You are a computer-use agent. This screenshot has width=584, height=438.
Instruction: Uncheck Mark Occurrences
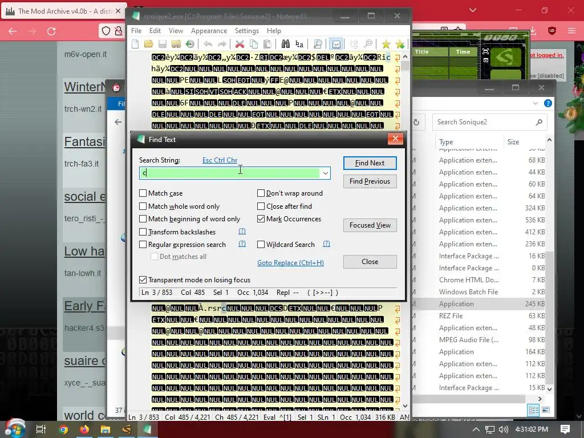click(x=261, y=218)
